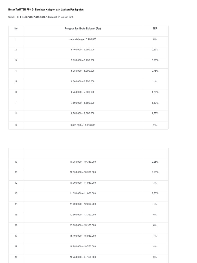The image size is (197, 263).
Task: Select the 1,25% TER value
Action: coord(155,92)
